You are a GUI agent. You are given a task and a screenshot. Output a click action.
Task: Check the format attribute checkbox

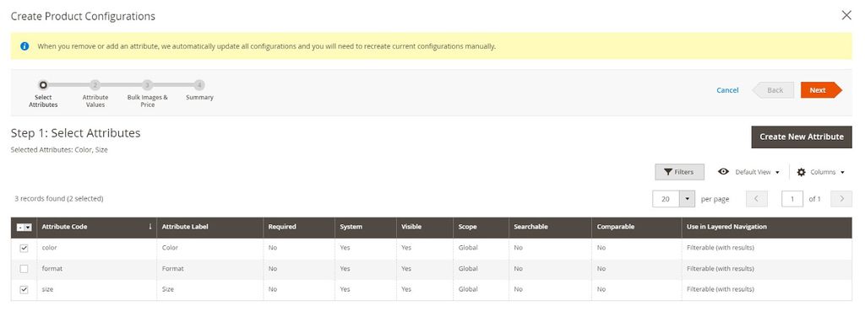click(24, 269)
